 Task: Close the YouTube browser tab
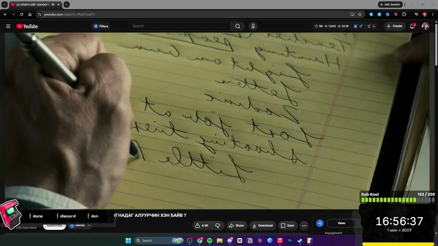click(59, 4)
